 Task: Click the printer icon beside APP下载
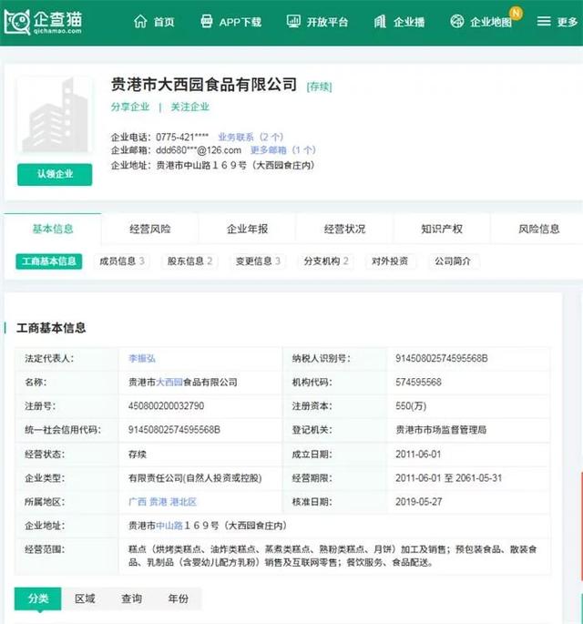pyautogui.click(x=207, y=21)
